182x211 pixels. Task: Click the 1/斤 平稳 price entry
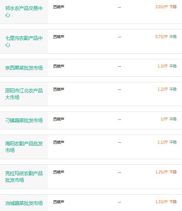click(169, 119)
